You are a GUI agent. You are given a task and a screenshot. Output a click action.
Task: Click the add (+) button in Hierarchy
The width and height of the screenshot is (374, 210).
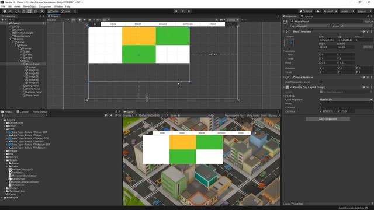tap(2, 20)
